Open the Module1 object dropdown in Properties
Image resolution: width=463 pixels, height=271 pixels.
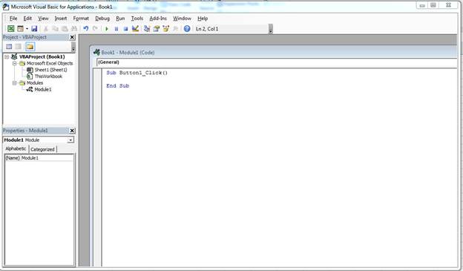coord(70,140)
